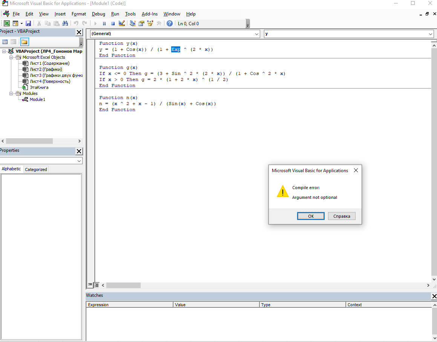Open Find with the binoculars icon
The height and width of the screenshot is (342, 437).
click(65, 24)
